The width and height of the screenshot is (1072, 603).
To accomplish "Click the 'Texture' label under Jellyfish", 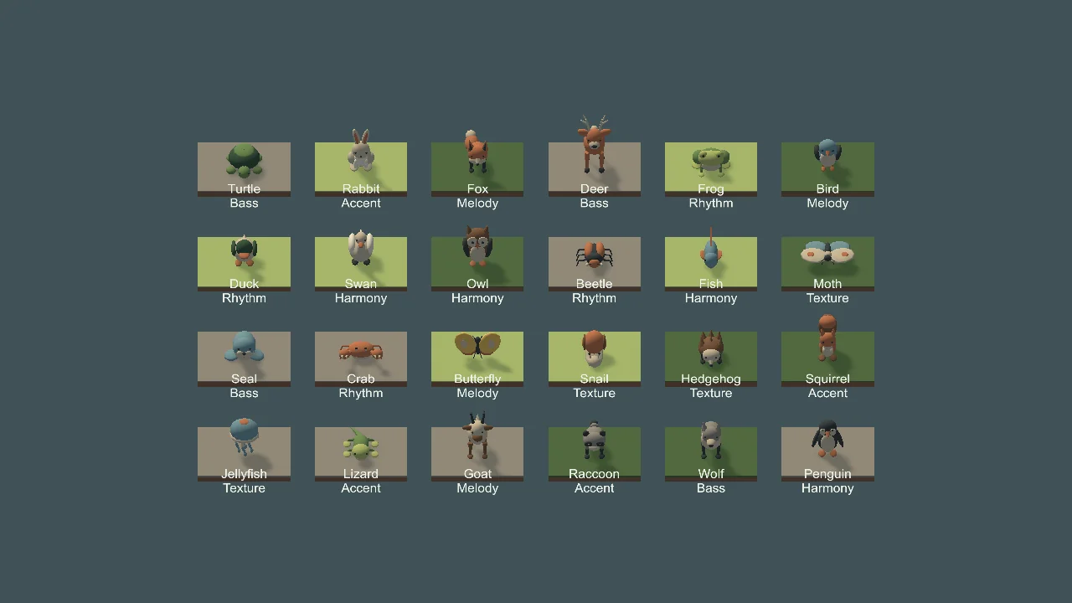I will (x=244, y=488).
